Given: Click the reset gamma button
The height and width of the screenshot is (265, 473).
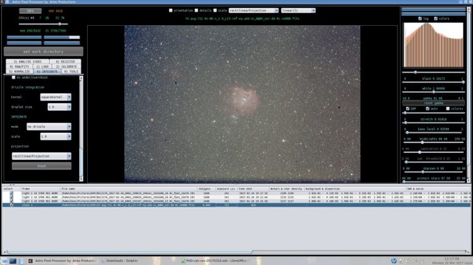Looking at the screenshot, I should (x=433, y=103).
